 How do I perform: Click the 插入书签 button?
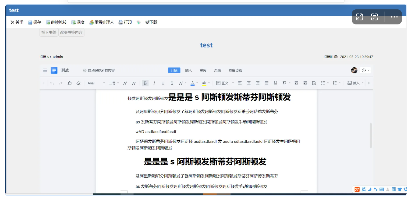pyautogui.click(x=49, y=32)
